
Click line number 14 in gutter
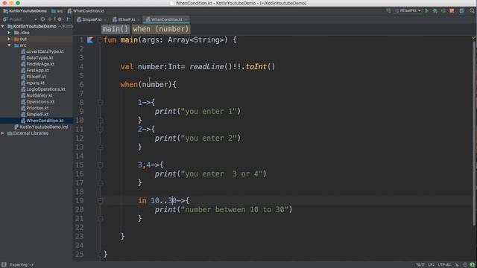[x=80, y=156]
